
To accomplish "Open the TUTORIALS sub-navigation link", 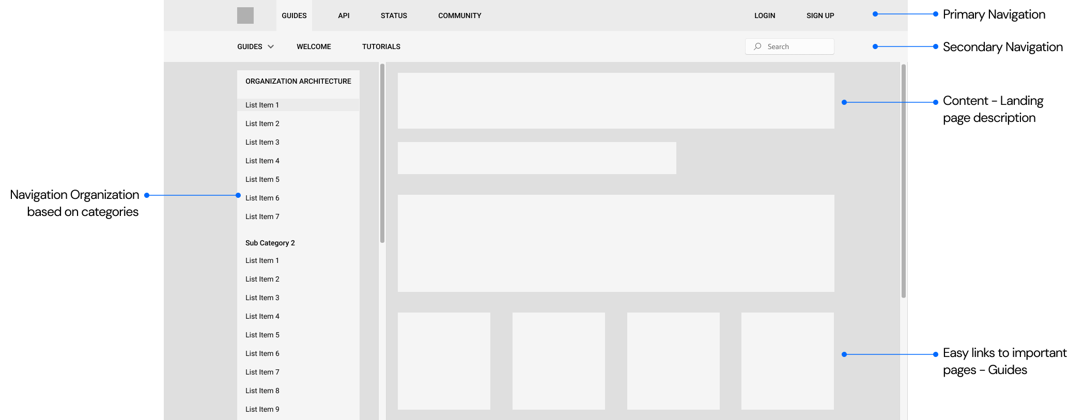I will pos(381,46).
